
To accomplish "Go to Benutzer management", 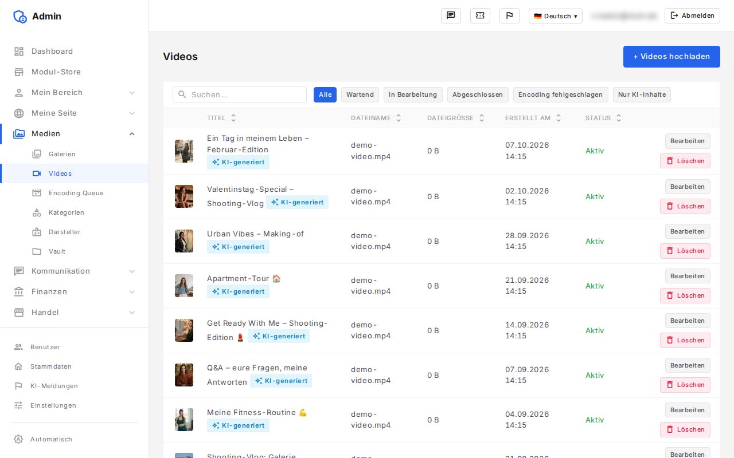I will coord(74,347).
